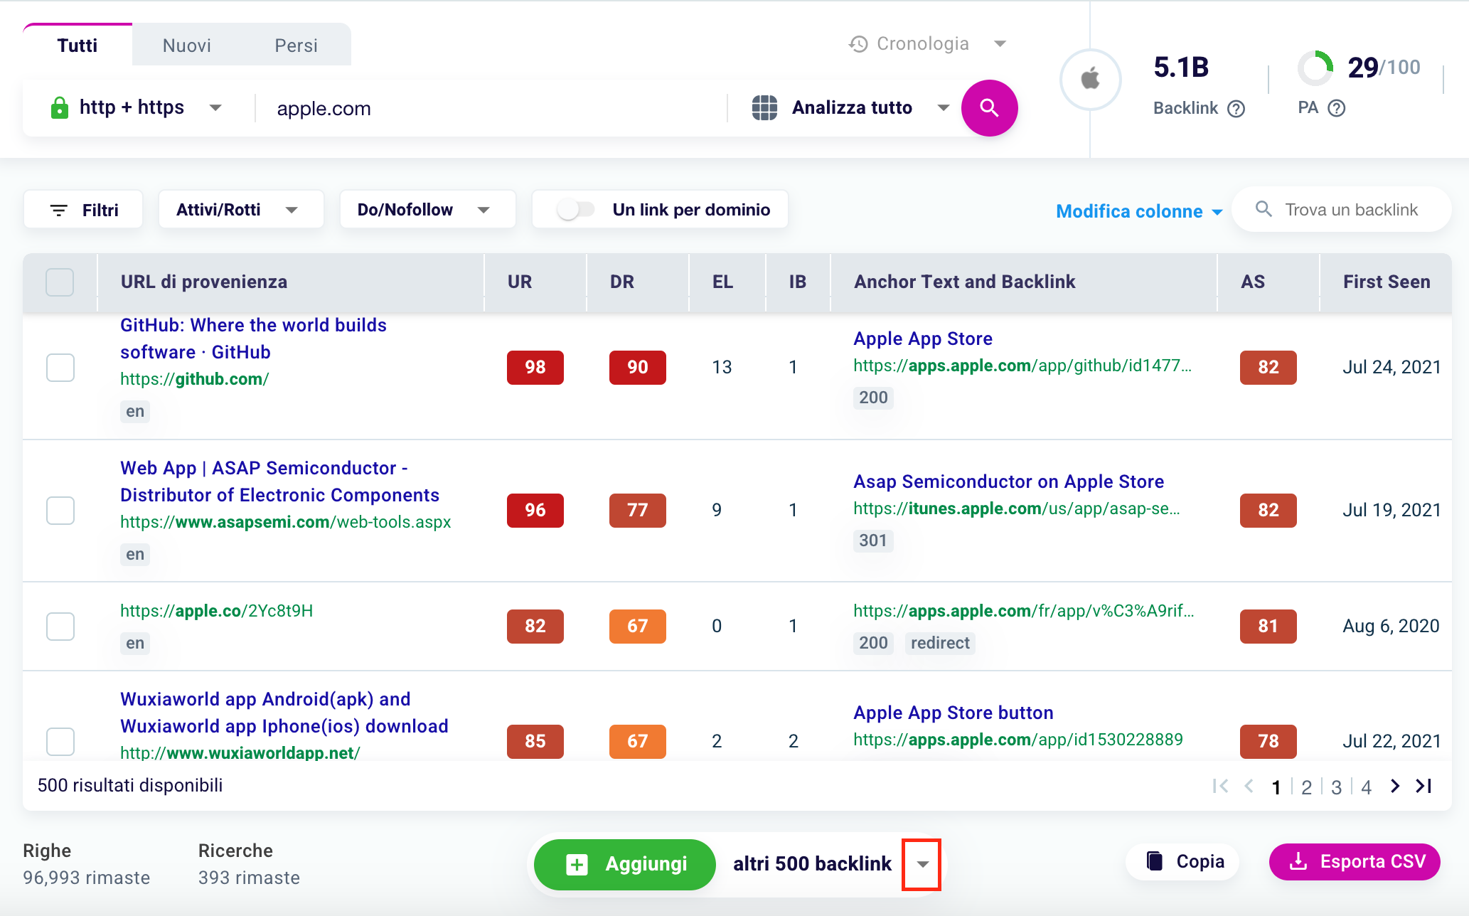Click the plus icon in Aggiungi button
Screen dimensions: 1469x916
[577, 865]
